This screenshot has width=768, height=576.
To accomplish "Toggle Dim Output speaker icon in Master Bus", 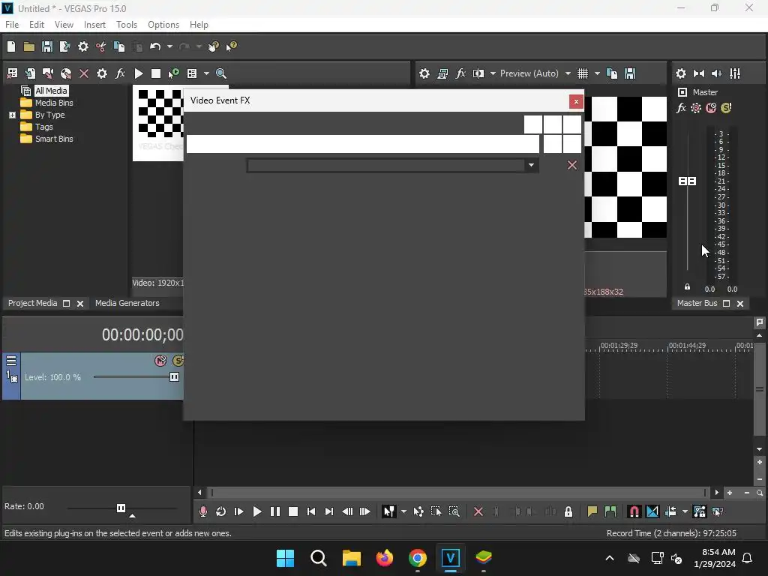I will pos(716,73).
